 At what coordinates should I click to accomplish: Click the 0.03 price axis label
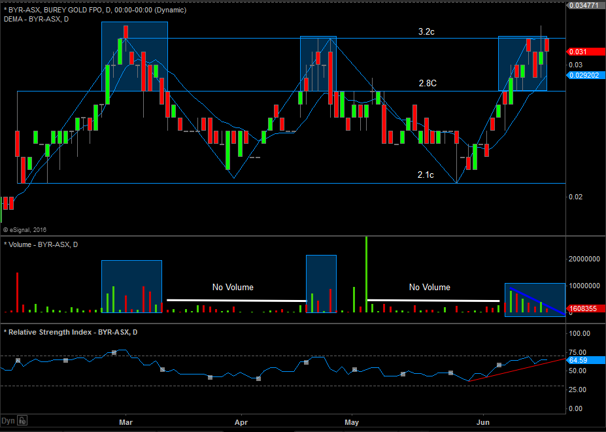575,65
